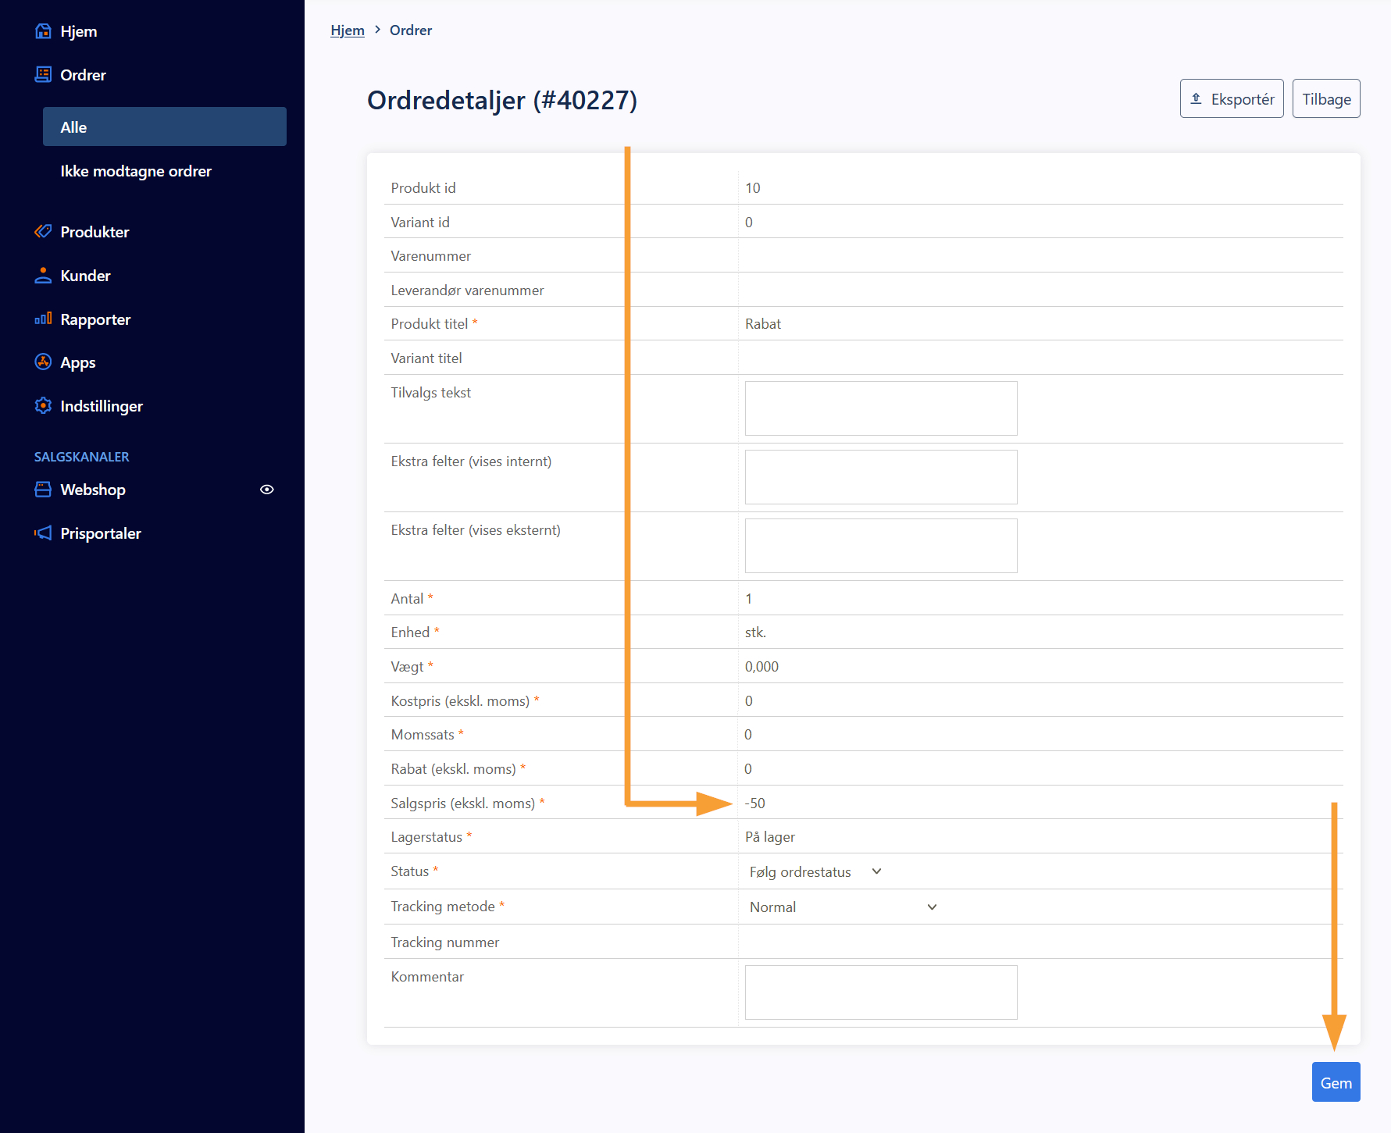1391x1133 pixels.
Task: Click the Rabat (ekskl. moms) value 0
Action: pyautogui.click(x=748, y=768)
